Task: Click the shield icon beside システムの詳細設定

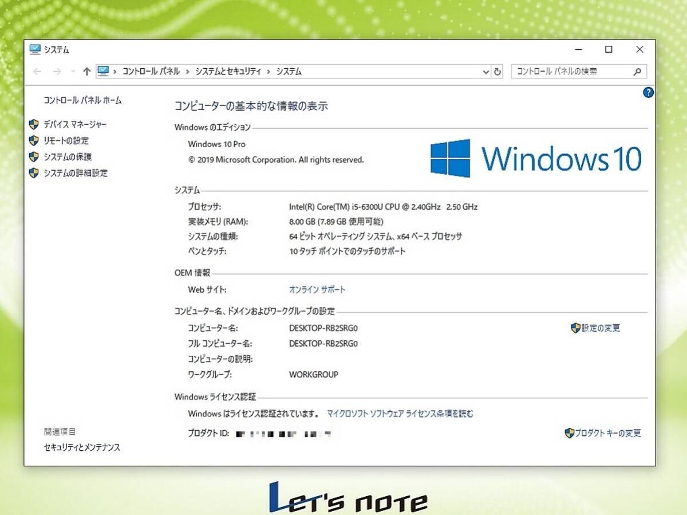Action: [x=34, y=172]
